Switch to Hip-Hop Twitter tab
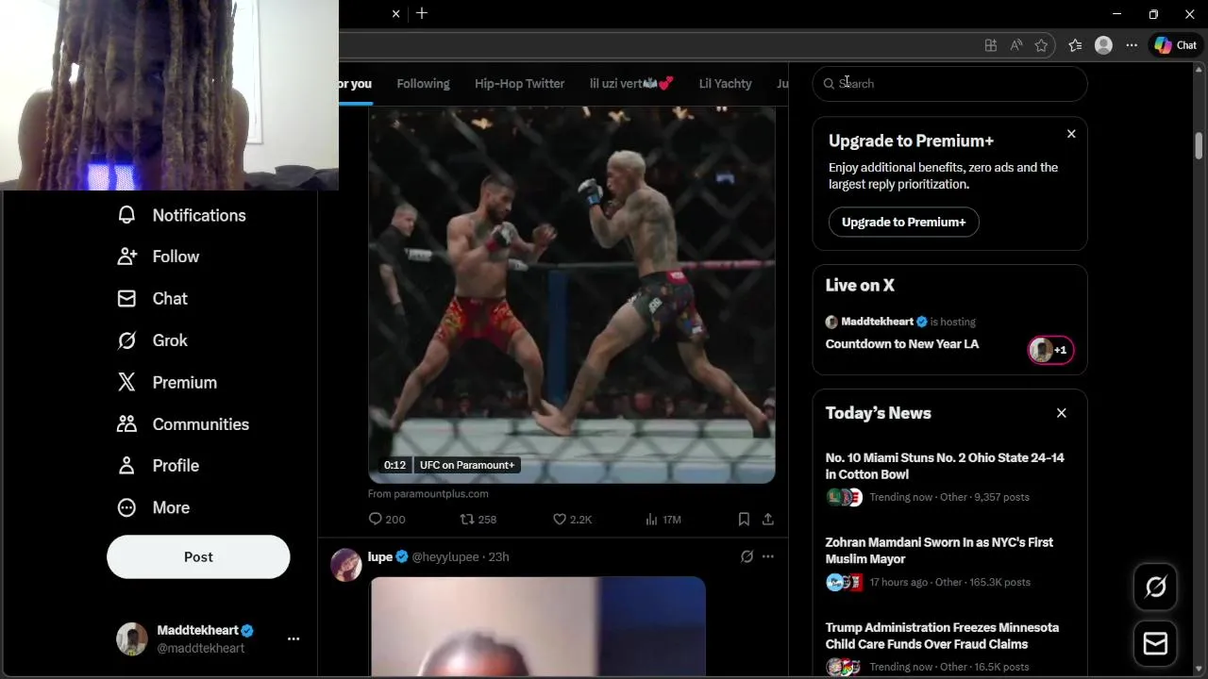1208x679 pixels. (519, 84)
